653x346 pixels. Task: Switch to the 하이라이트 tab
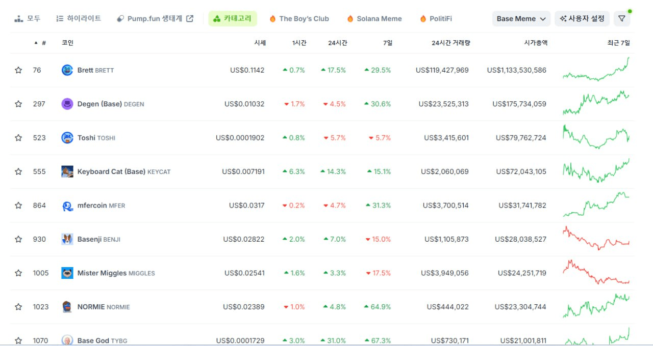pyautogui.click(x=78, y=19)
